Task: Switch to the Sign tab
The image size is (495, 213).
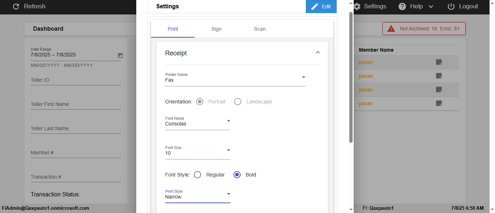Action: click(216, 29)
